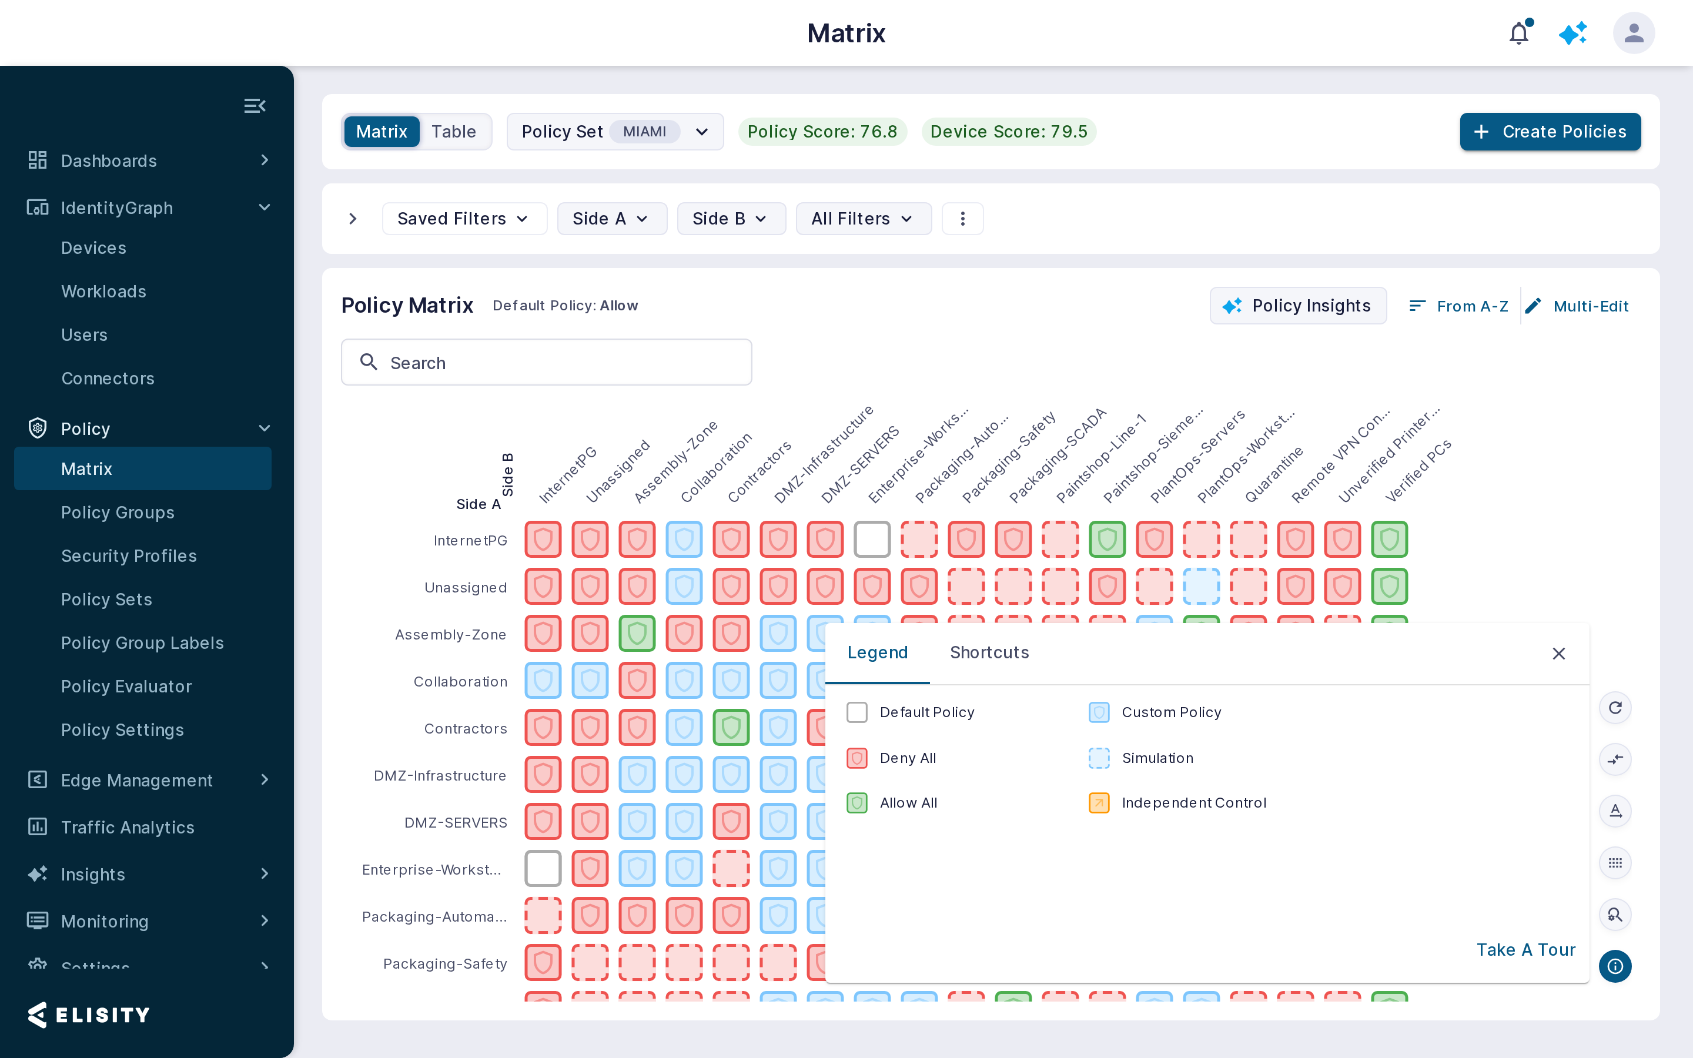
Task: Open the user profile avatar
Action: tap(1633, 33)
